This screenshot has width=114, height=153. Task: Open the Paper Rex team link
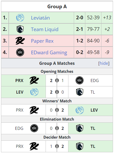(42, 41)
